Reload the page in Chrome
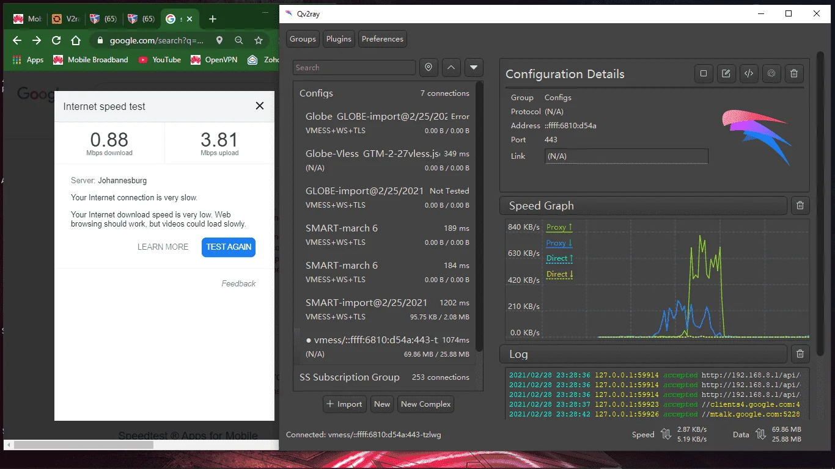 point(56,40)
